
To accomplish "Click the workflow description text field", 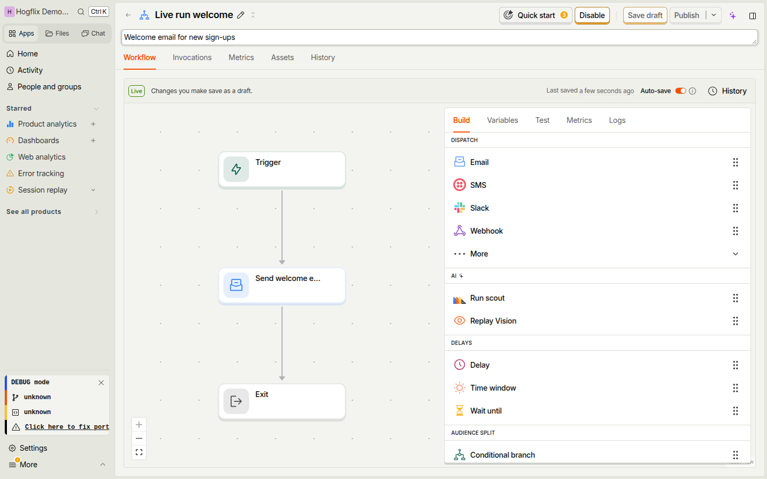I will click(x=439, y=37).
